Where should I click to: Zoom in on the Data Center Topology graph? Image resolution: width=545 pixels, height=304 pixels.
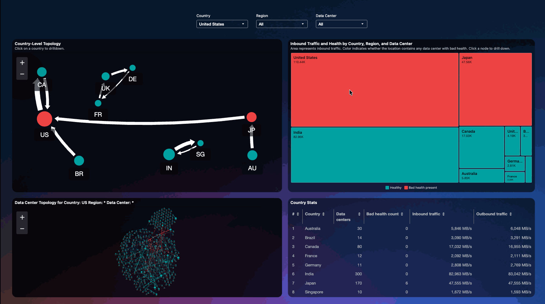(x=22, y=217)
